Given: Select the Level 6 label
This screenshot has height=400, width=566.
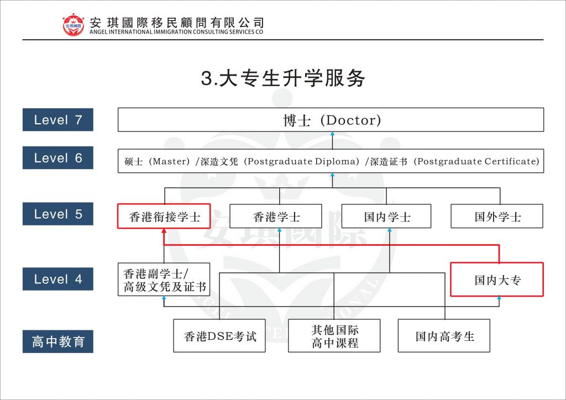Looking at the screenshot, I should coord(58,158).
